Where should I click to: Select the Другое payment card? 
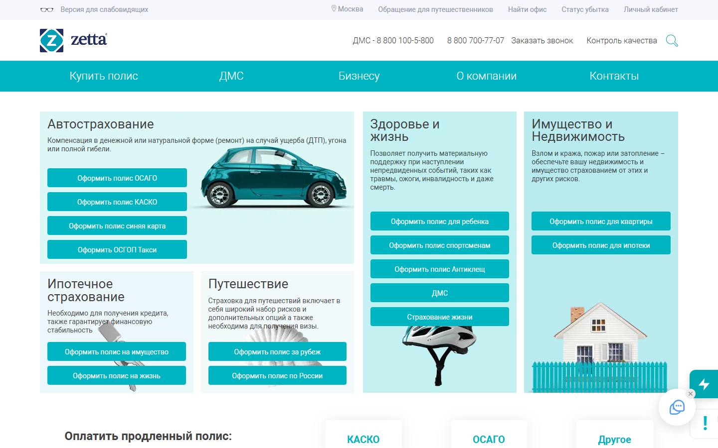click(615, 435)
